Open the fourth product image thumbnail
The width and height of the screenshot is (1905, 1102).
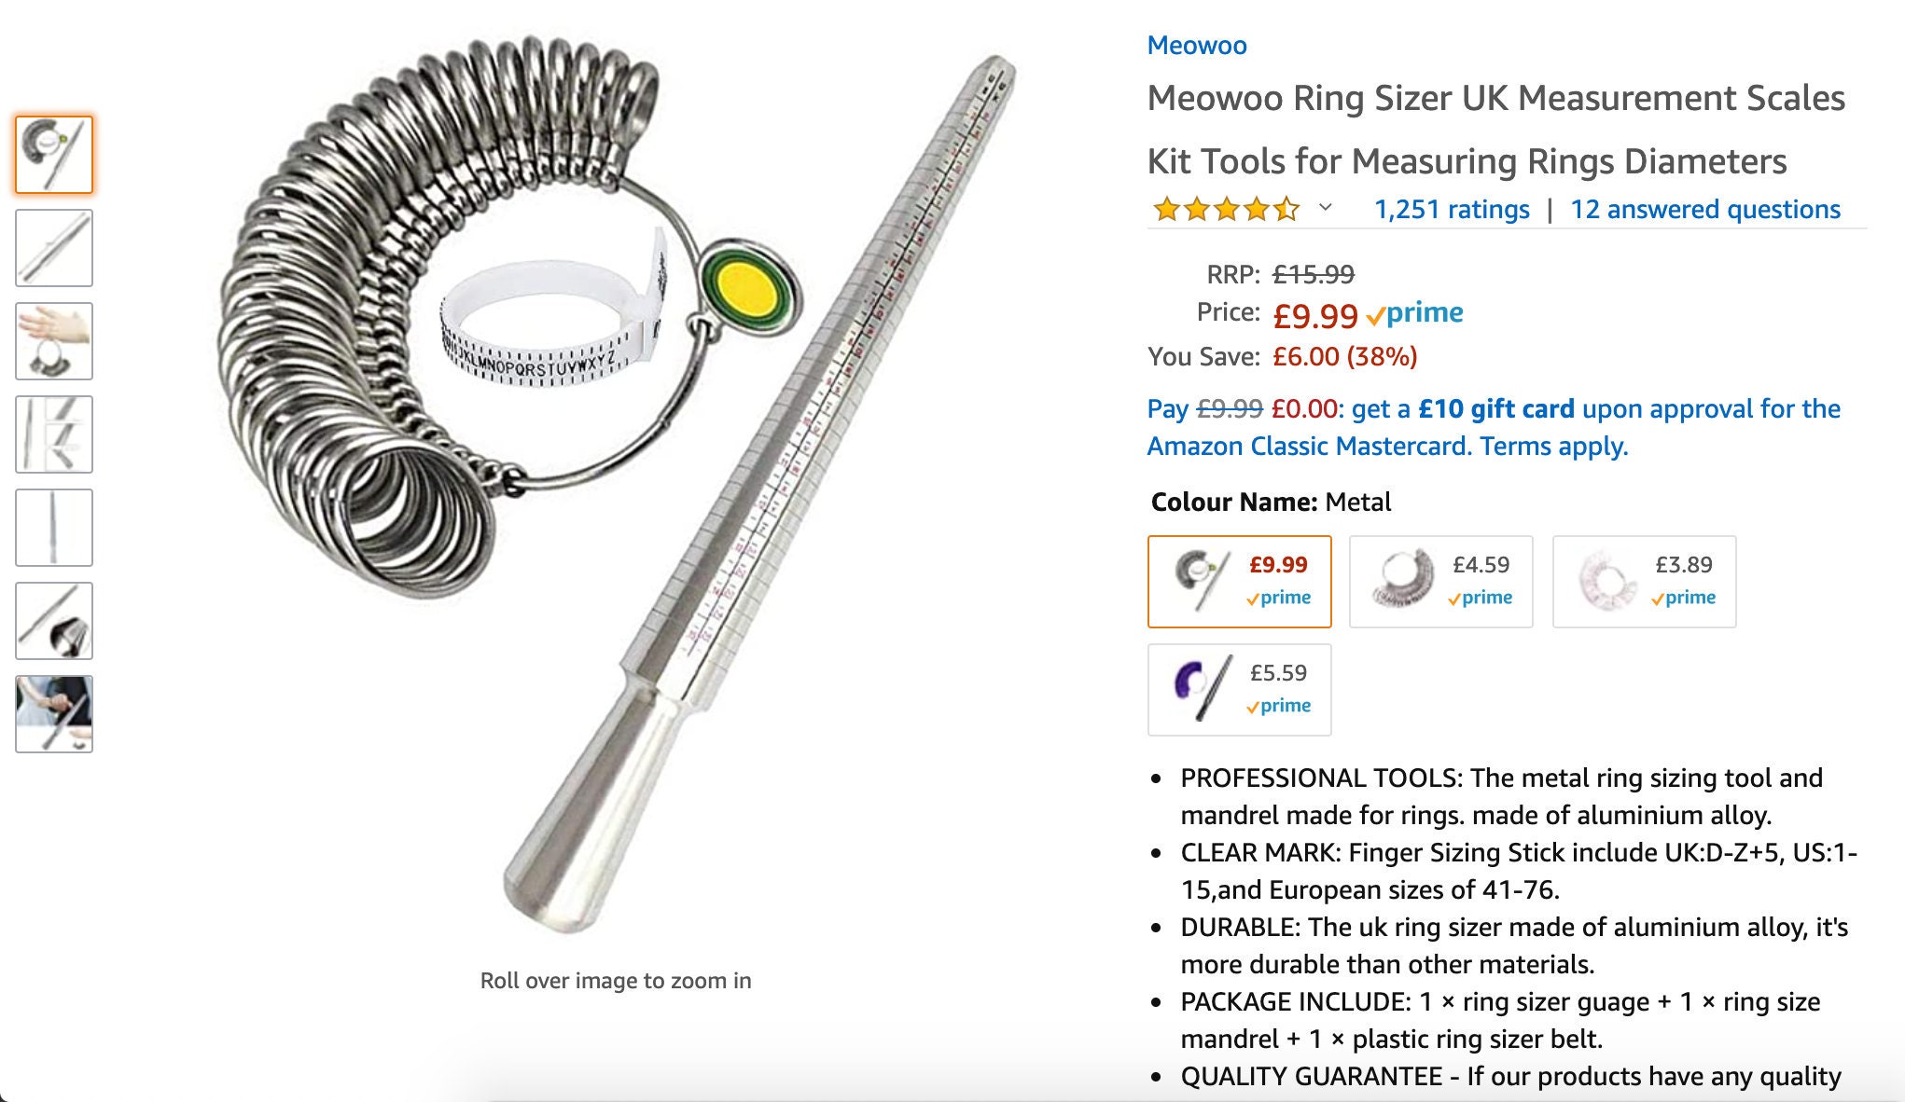(54, 434)
